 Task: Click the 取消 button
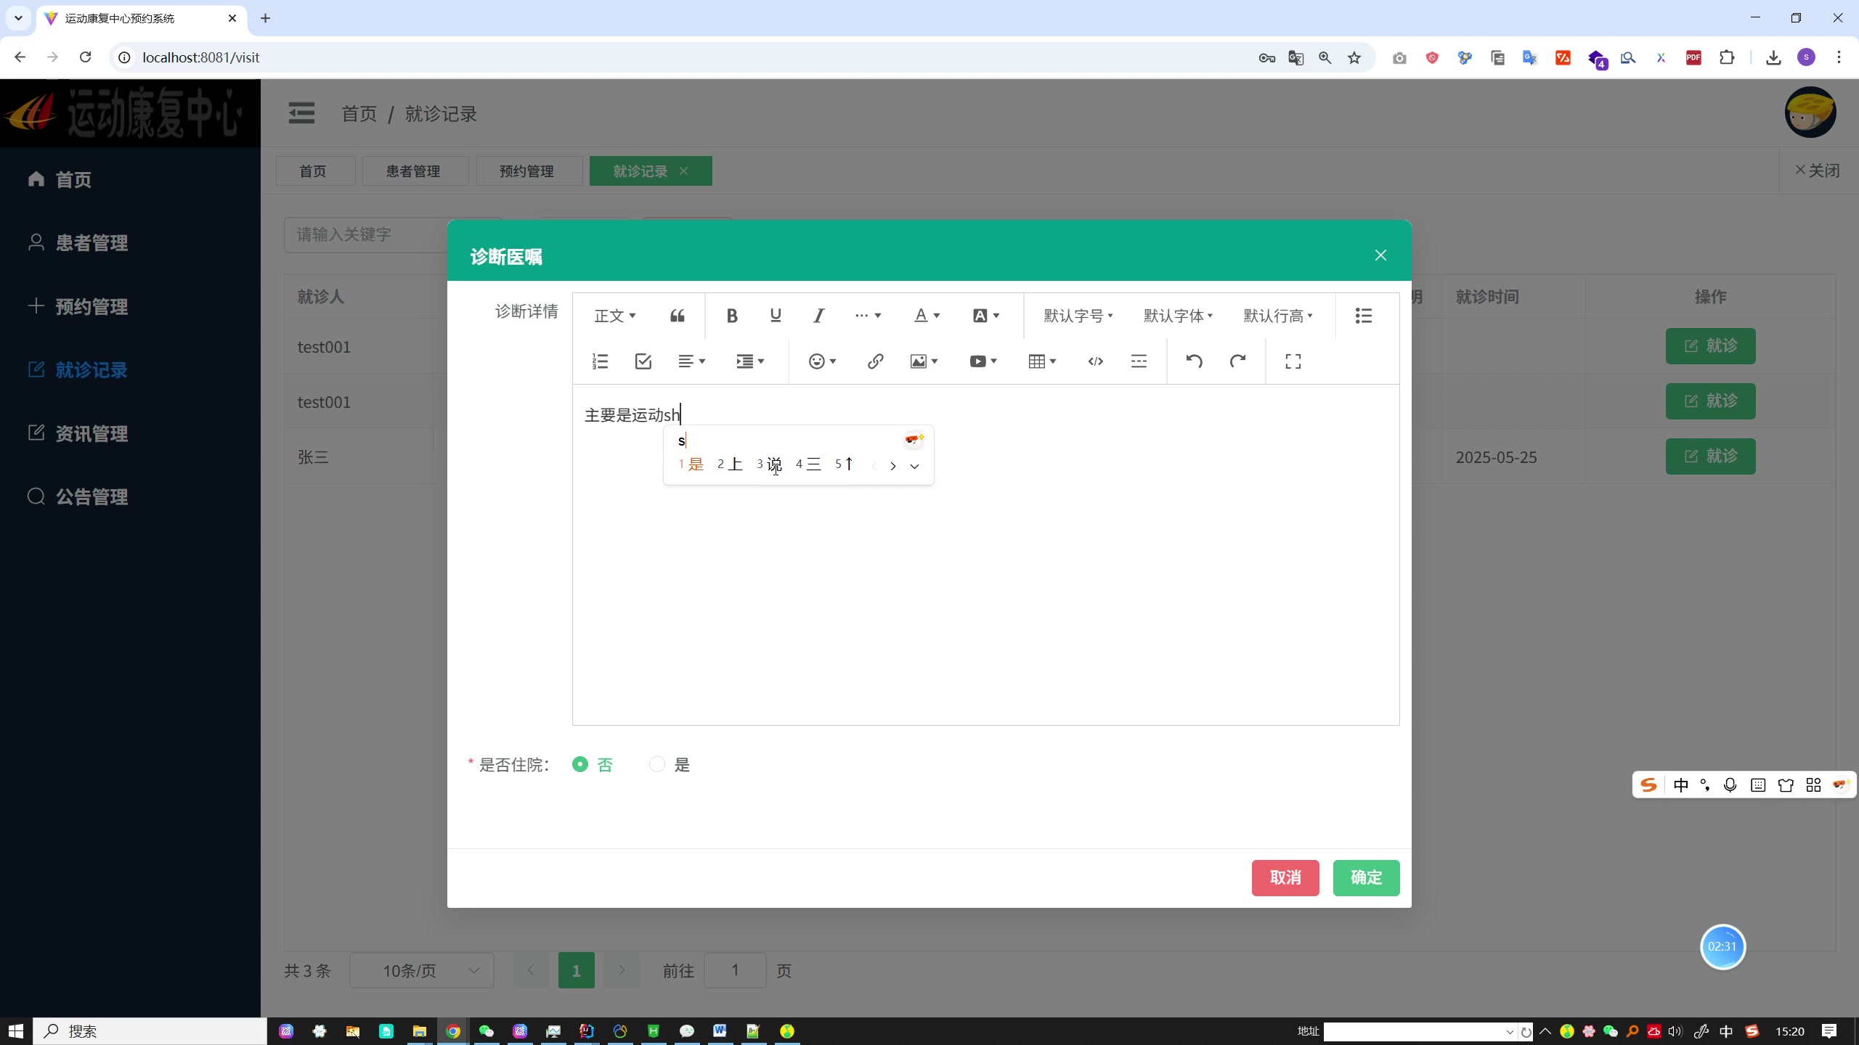coord(1285,877)
